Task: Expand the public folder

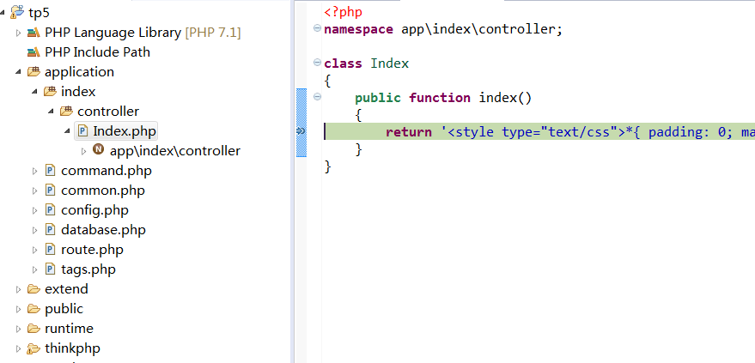Action: [x=18, y=309]
